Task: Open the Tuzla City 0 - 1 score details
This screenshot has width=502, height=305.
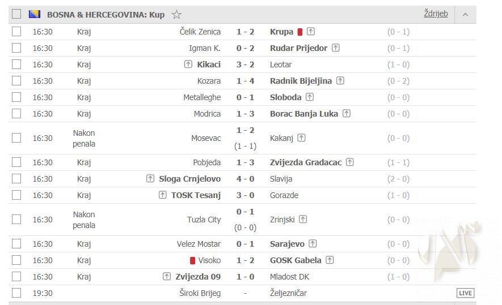Action: [x=245, y=212]
